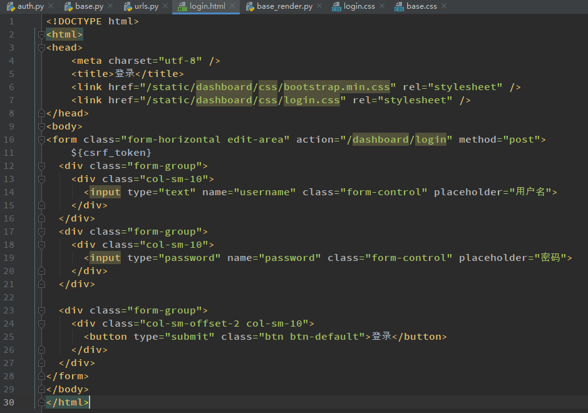Click the <!DOCTYPE html> declaration
Screen dimensions: 588x413
pos(92,21)
